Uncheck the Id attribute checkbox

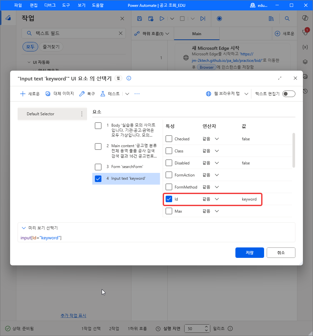click(169, 199)
